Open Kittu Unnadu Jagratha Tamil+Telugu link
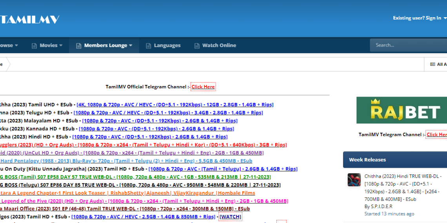This screenshot has height=223, width=447. pos(223,169)
